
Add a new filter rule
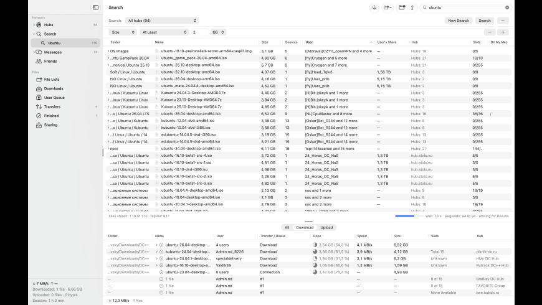pos(503,32)
